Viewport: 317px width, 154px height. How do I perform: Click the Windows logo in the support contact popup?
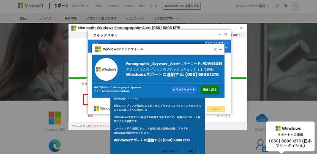pyautogui.click(x=278, y=128)
